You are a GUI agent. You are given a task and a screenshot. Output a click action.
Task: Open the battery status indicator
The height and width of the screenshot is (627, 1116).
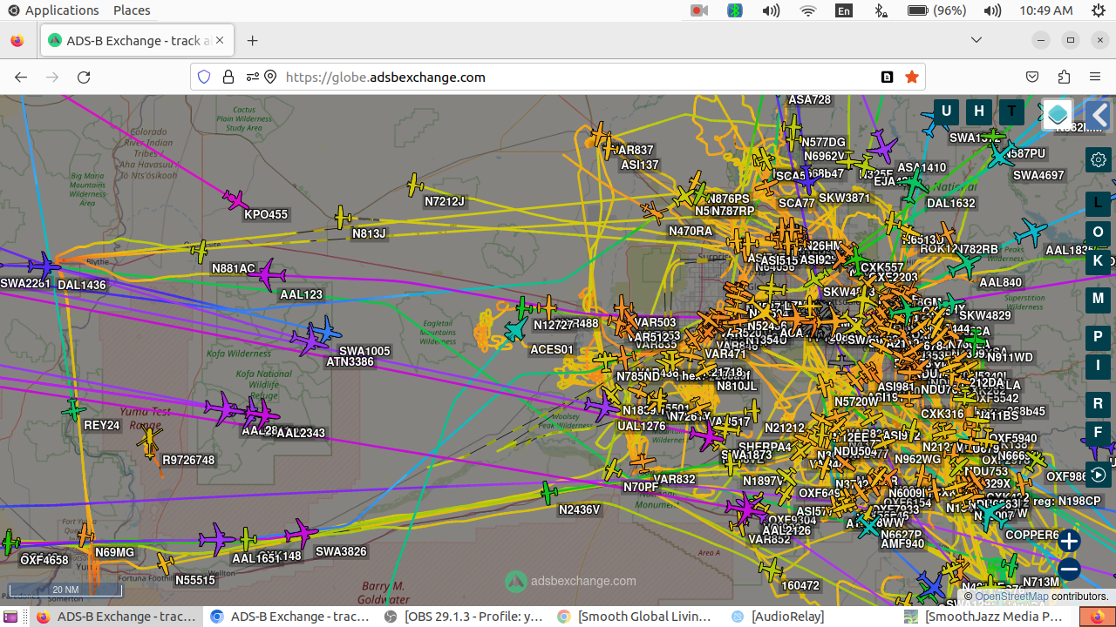coord(936,10)
